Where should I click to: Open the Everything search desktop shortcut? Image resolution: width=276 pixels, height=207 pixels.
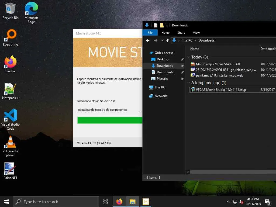[11, 38]
